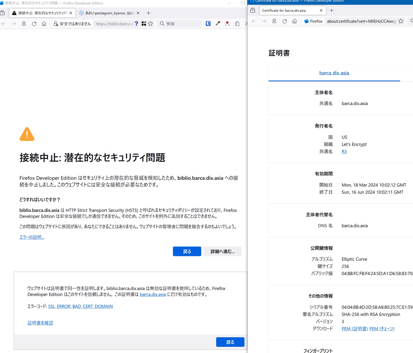Screen dimensions: 413x353
Task: Click the about:certificate URL field
Action: point(361,21)
